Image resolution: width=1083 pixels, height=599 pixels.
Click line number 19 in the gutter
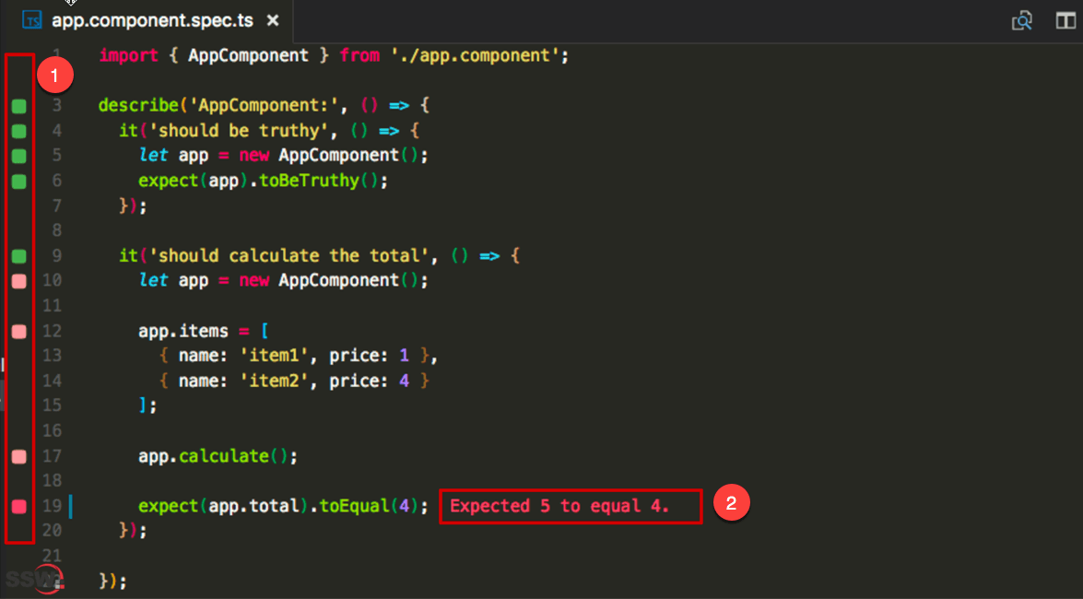click(x=53, y=505)
